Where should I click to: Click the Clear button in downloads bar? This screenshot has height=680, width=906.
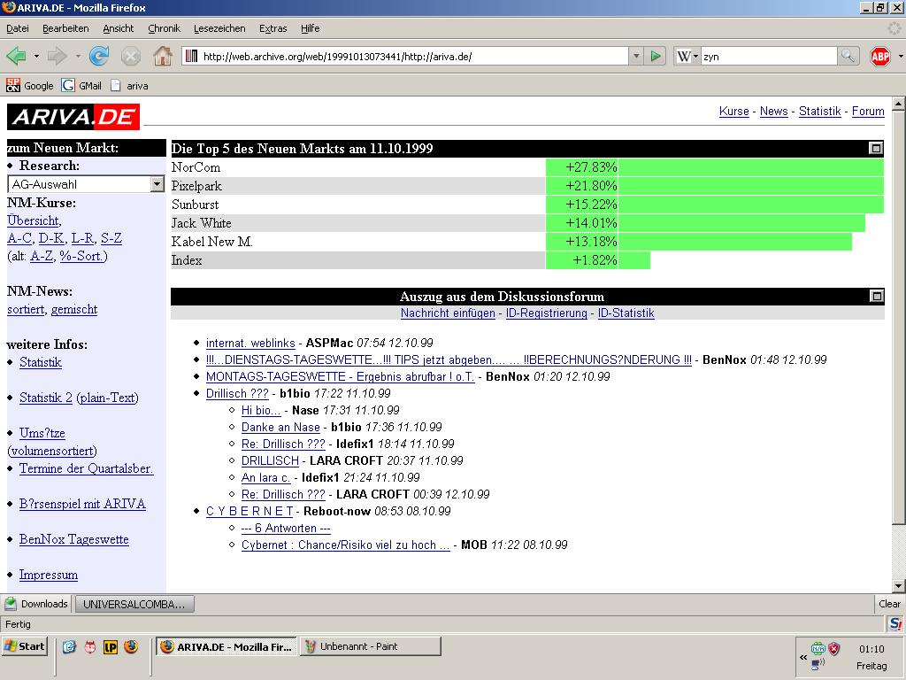[889, 604]
